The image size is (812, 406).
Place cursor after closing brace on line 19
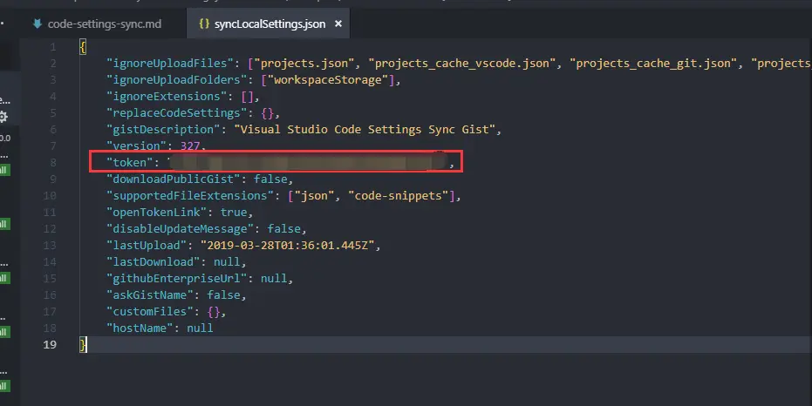point(87,344)
